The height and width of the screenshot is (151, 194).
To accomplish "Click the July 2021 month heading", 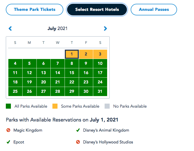I will 57,28.
